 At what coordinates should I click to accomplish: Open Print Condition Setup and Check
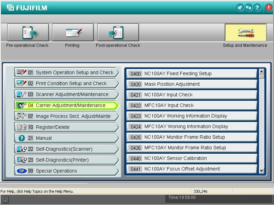click(x=67, y=83)
